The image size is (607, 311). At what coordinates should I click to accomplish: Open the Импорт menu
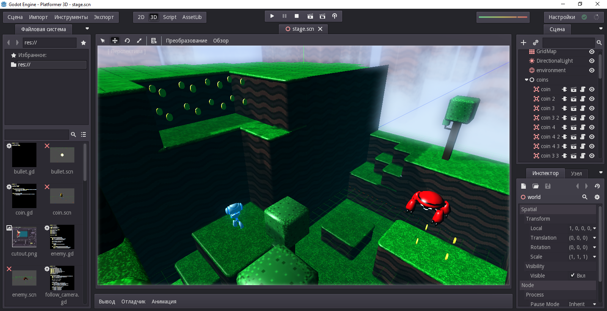(x=38, y=17)
